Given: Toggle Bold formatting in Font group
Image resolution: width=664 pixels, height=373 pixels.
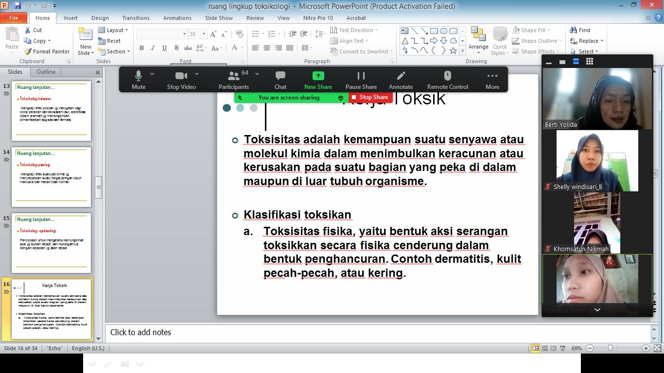Looking at the screenshot, I should click(x=141, y=48).
